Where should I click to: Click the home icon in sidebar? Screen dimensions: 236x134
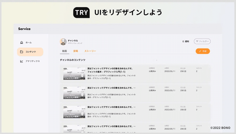coord(22,42)
